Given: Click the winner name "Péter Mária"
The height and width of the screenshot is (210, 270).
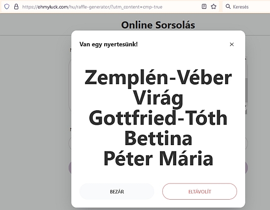Looking at the screenshot, I should tap(158, 158).
